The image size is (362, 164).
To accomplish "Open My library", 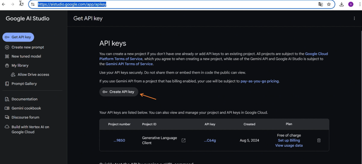I will (x=17, y=66).
